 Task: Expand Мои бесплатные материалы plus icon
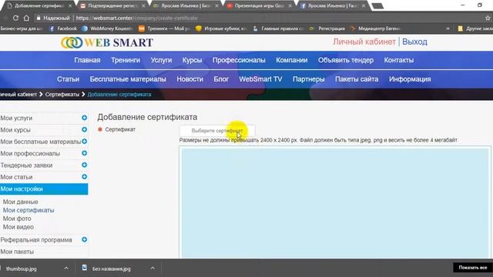[84, 142]
